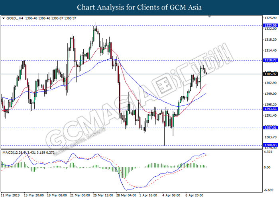Click the 1295.20 axis price value

[x=271, y=105]
